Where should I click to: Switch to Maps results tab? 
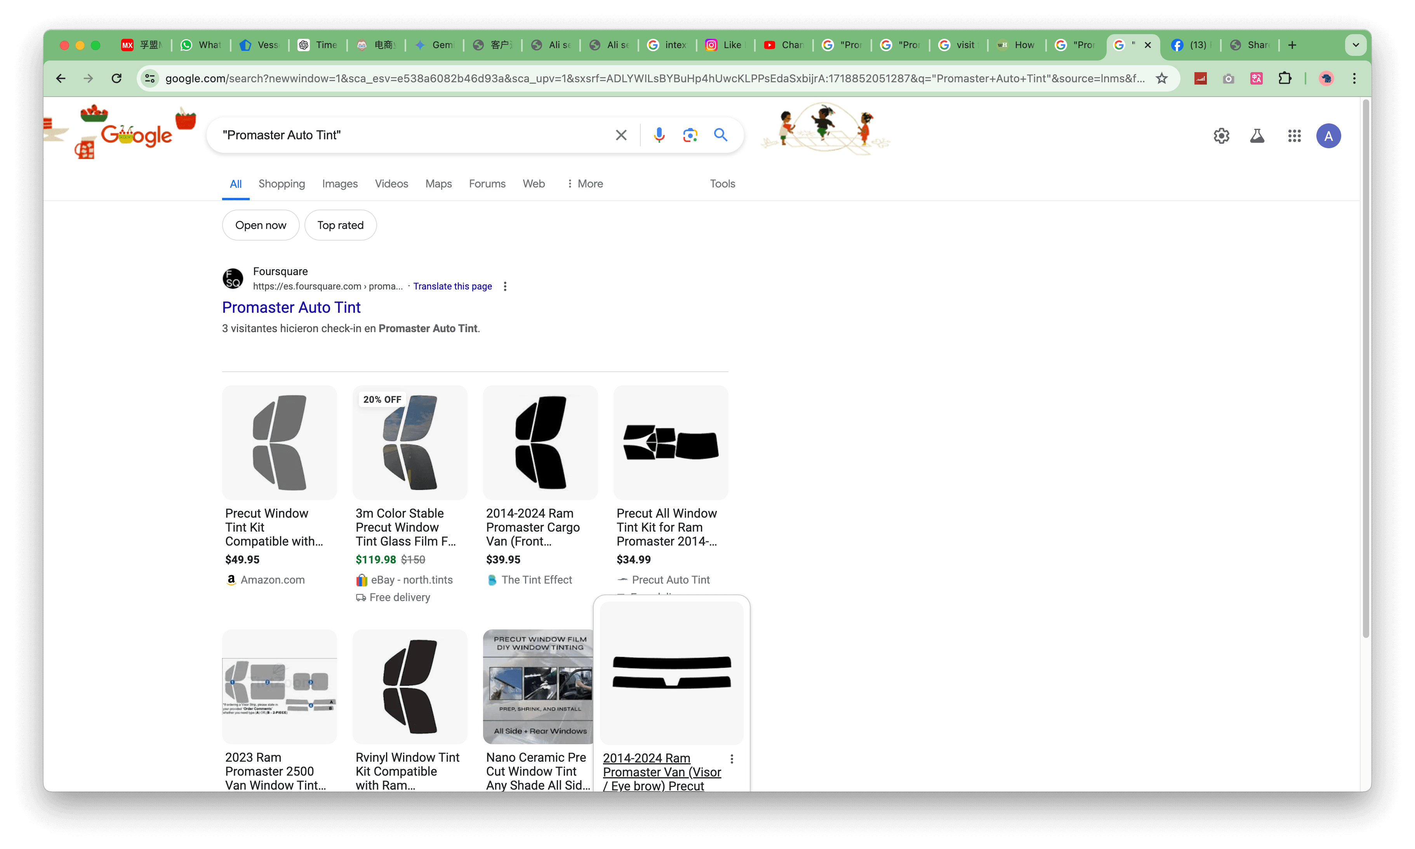click(438, 184)
